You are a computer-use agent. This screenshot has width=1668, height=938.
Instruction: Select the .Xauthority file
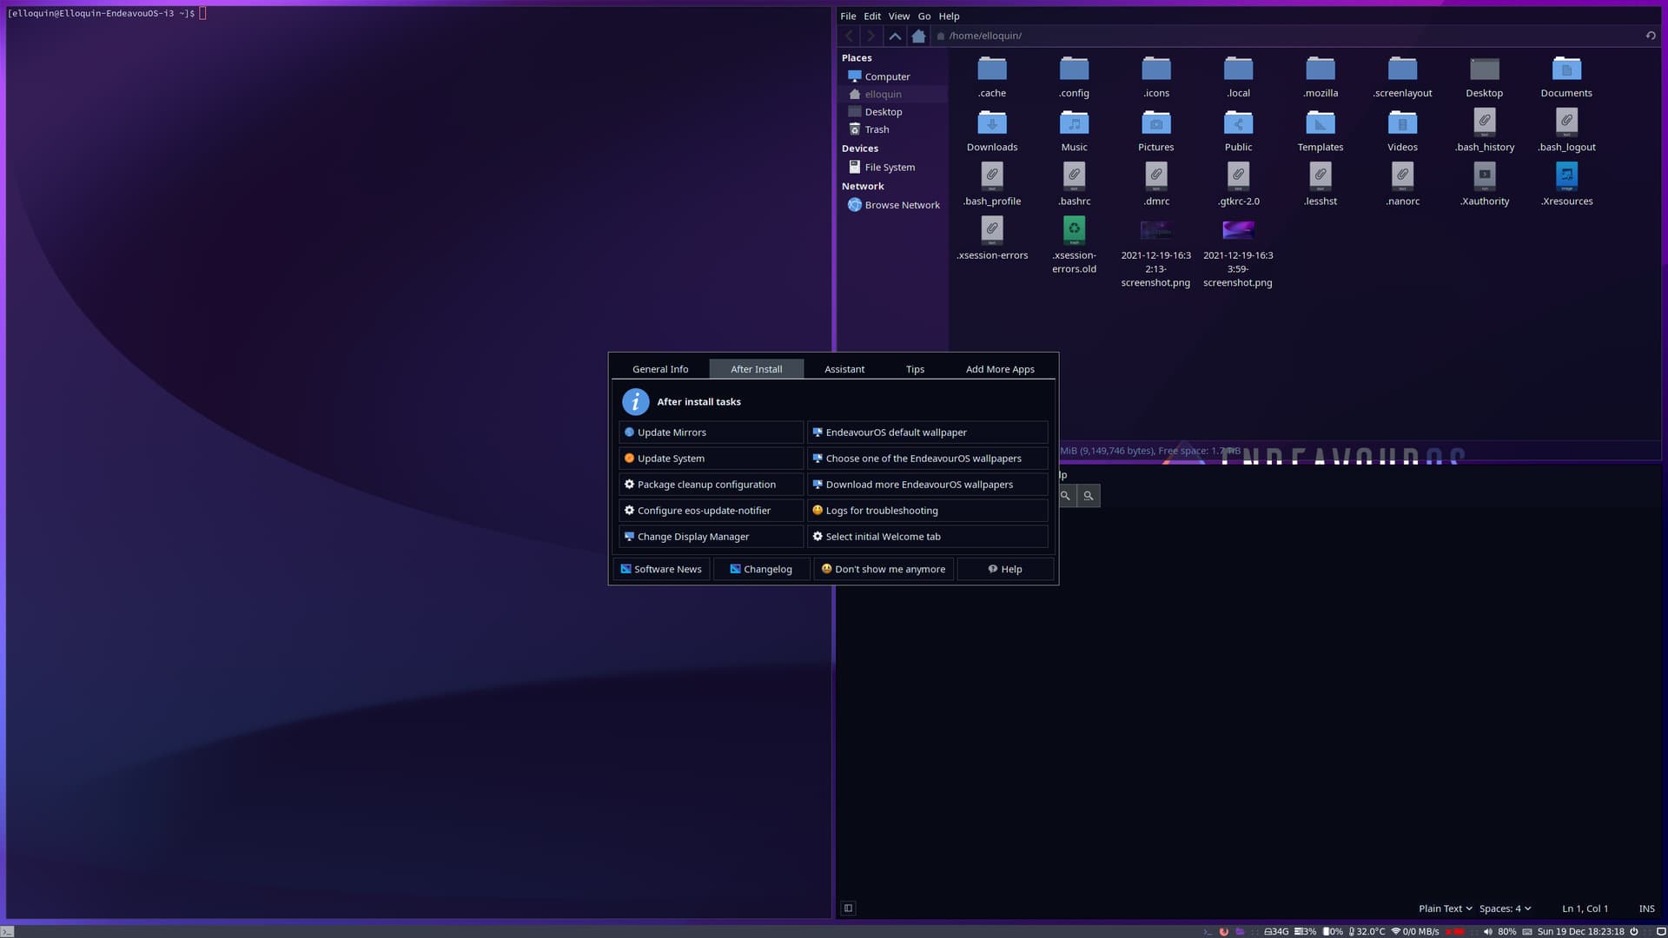coord(1484,185)
